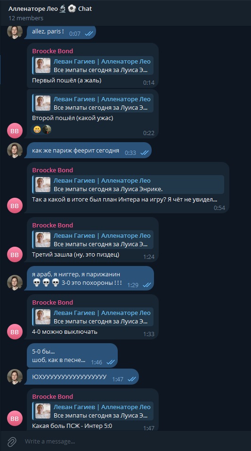
Task: Click the BB avatar beside 'Какая боль ПСЖ' message
Action: (15, 419)
